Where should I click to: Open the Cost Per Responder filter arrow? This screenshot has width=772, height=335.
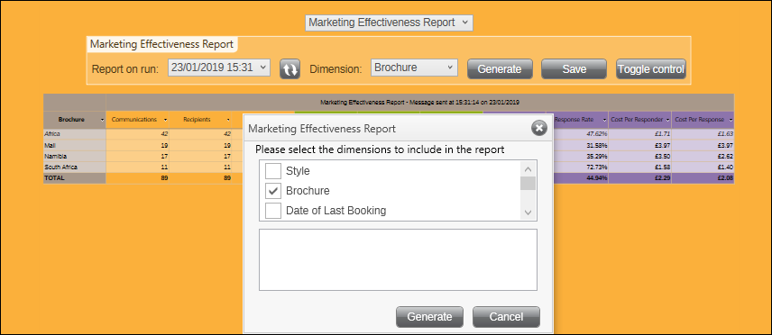pos(667,120)
